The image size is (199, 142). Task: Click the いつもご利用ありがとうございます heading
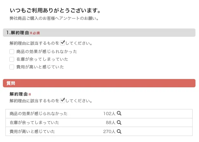pyautogui.click(x=56, y=11)
